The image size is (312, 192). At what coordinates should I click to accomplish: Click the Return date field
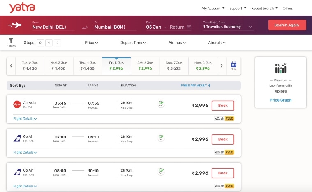pos(177,27)
